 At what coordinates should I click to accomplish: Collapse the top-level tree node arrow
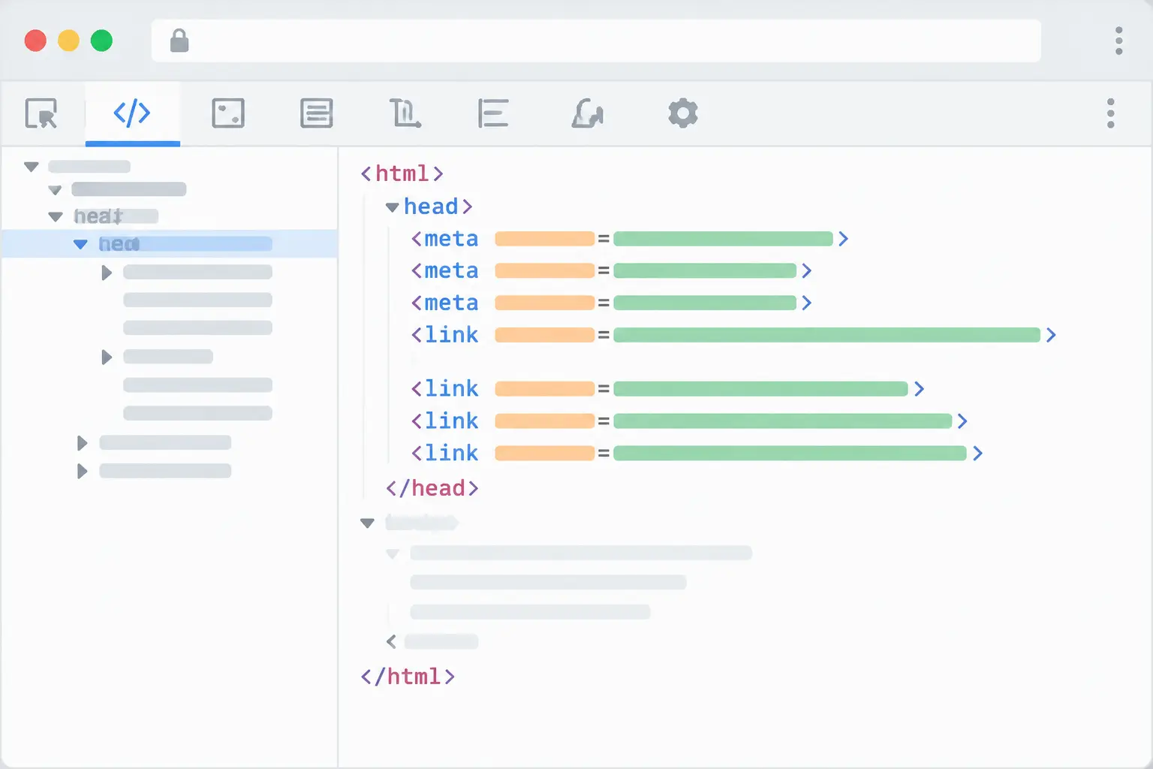point(32,167)
